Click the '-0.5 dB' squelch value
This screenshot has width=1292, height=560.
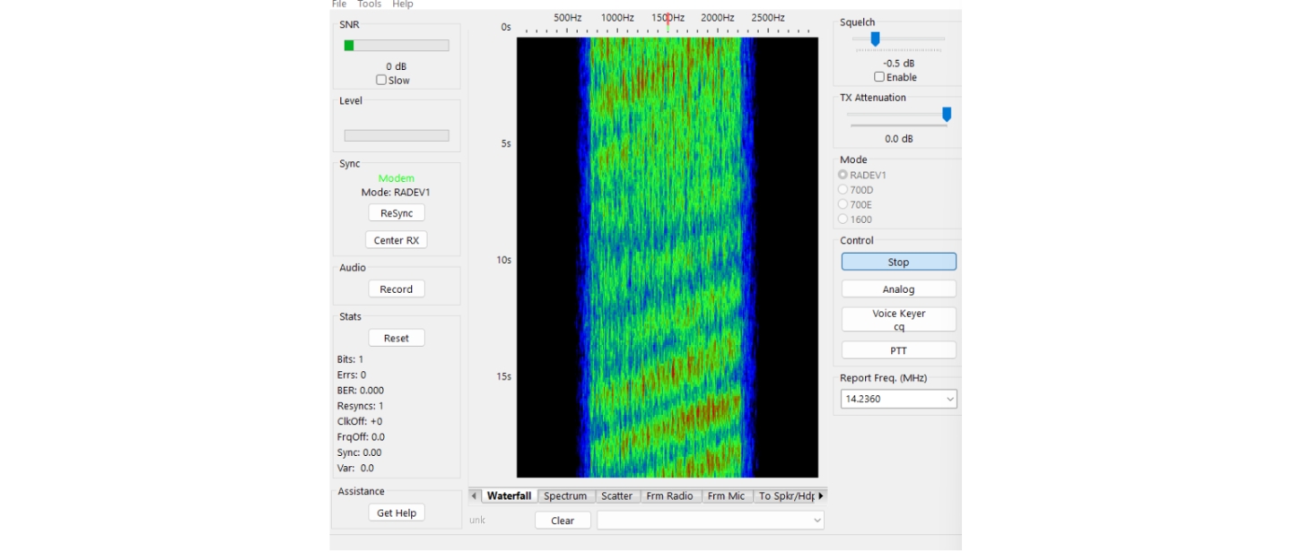(899, 64)
